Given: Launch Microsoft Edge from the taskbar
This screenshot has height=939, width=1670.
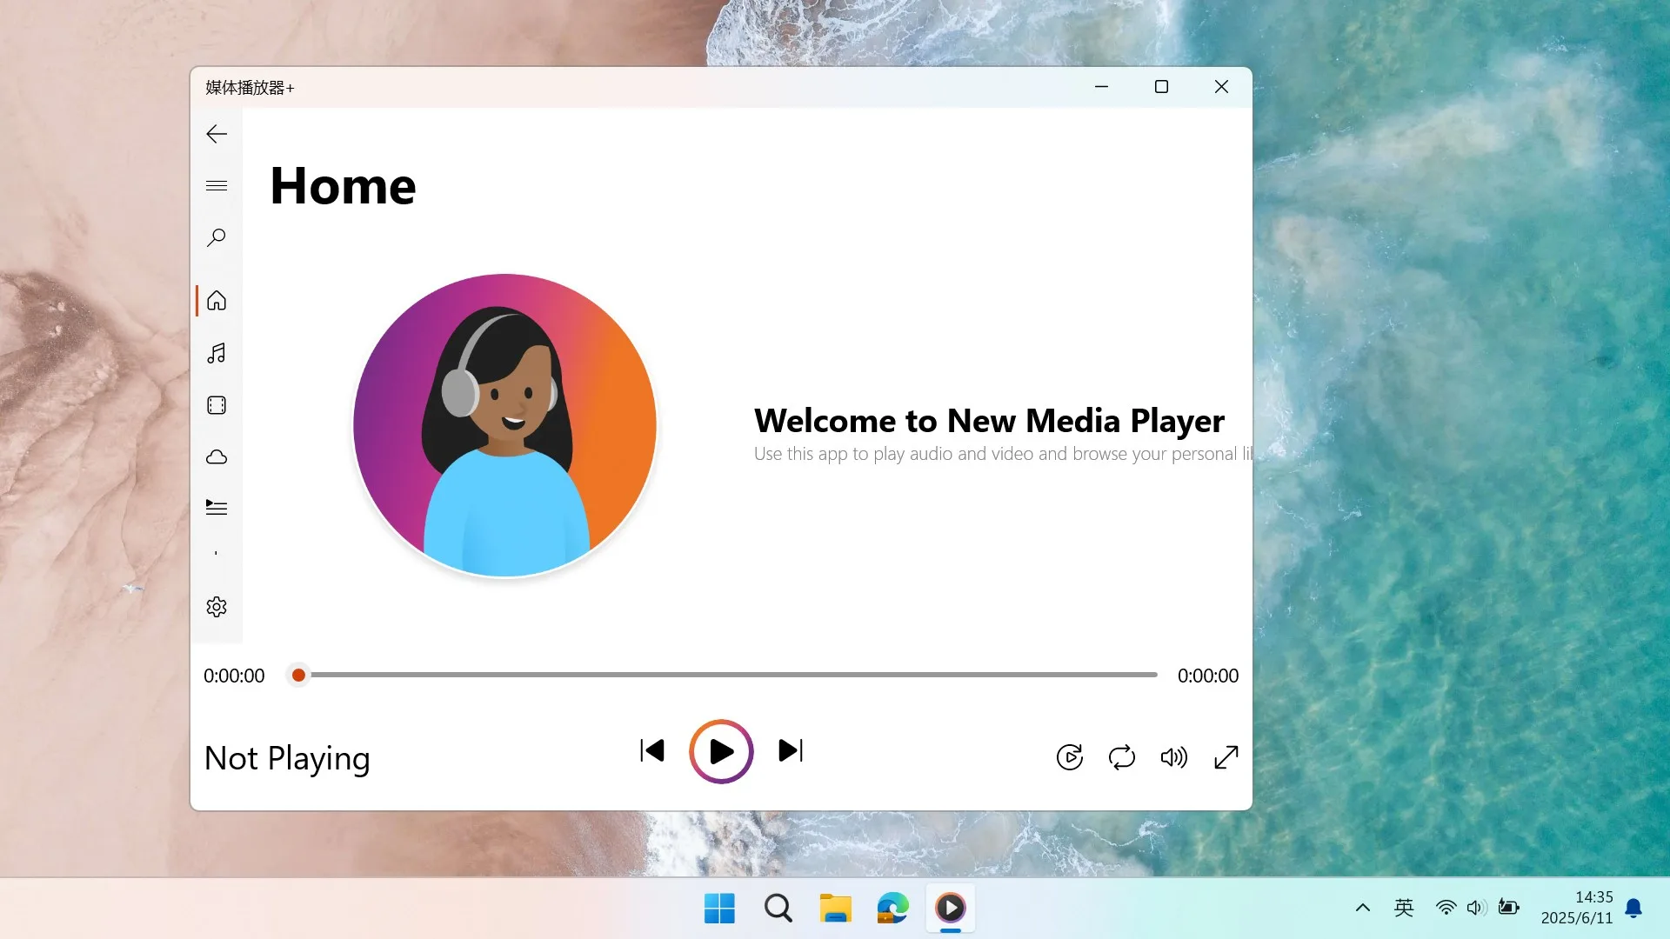Looking at the screenshot, I should (x=892, y=909).
